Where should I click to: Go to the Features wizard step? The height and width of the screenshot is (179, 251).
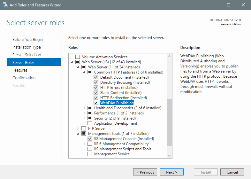[x=20, y=70]
